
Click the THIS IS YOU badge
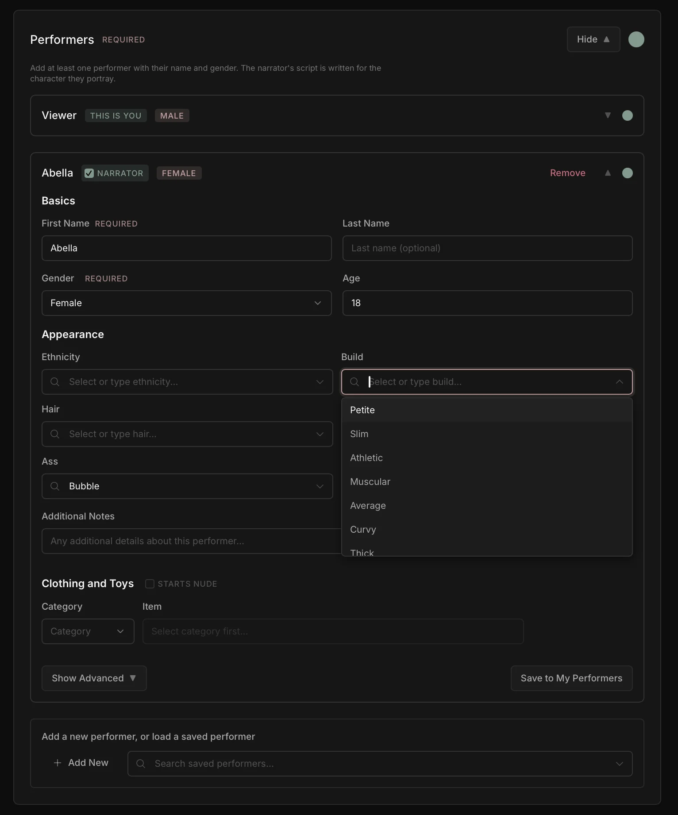(116, 115)
